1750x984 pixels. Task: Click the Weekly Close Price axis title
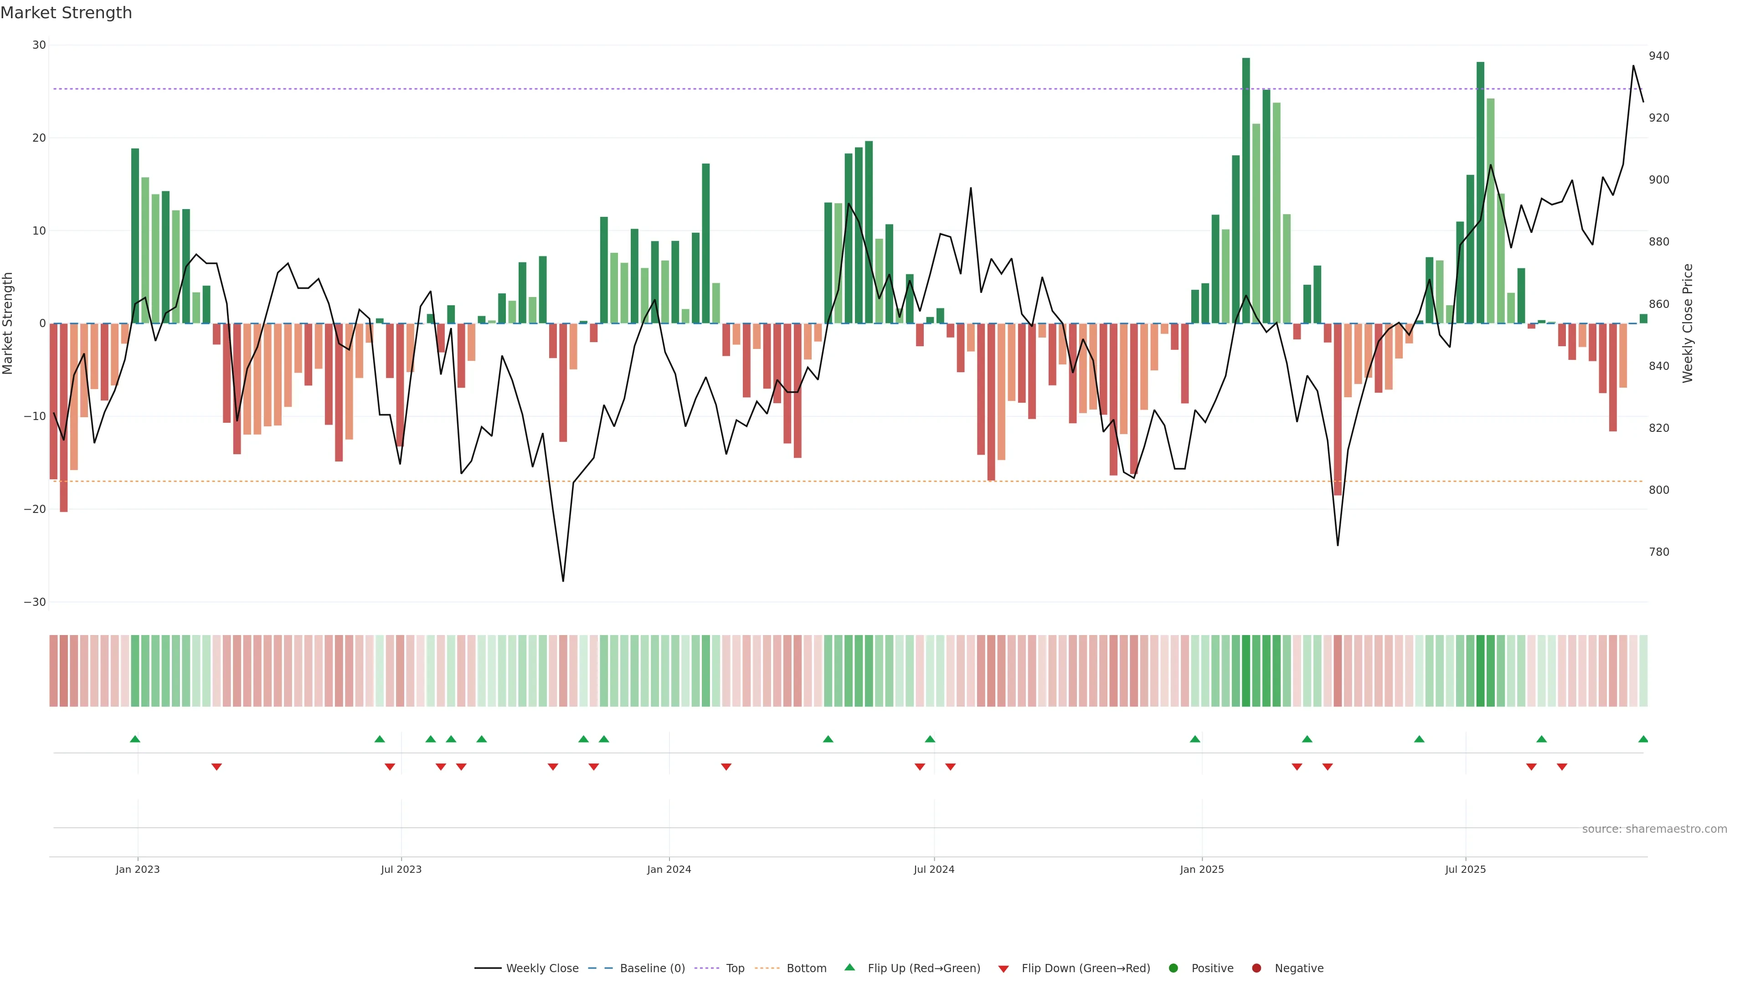tap(1688, 323)
